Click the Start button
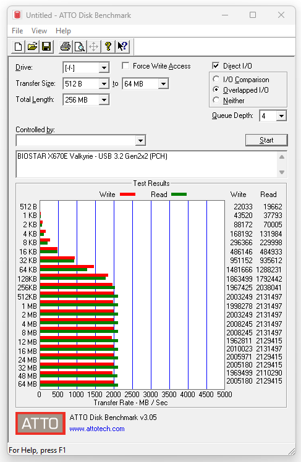Image resolution: width=301 pixels, height=462 pixels. pos(266,140)
